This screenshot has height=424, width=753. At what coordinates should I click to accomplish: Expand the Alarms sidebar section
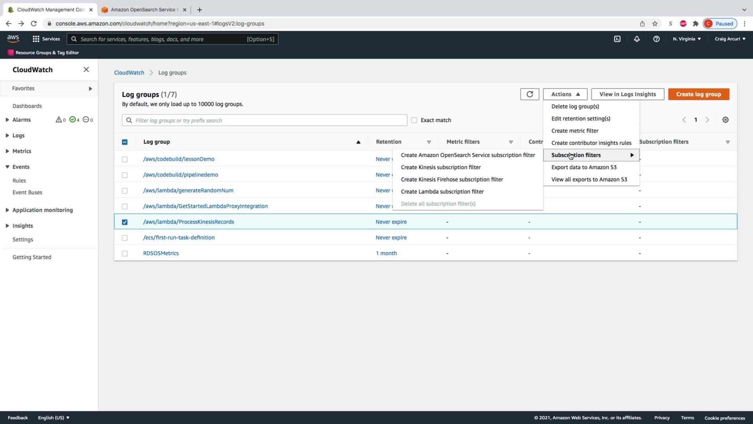coord(7,120)
